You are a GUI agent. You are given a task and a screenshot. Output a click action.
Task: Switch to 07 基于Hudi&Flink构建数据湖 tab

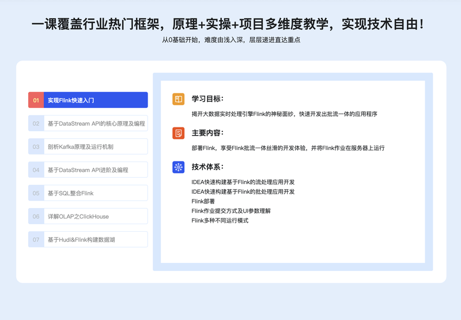coord(88,239)
